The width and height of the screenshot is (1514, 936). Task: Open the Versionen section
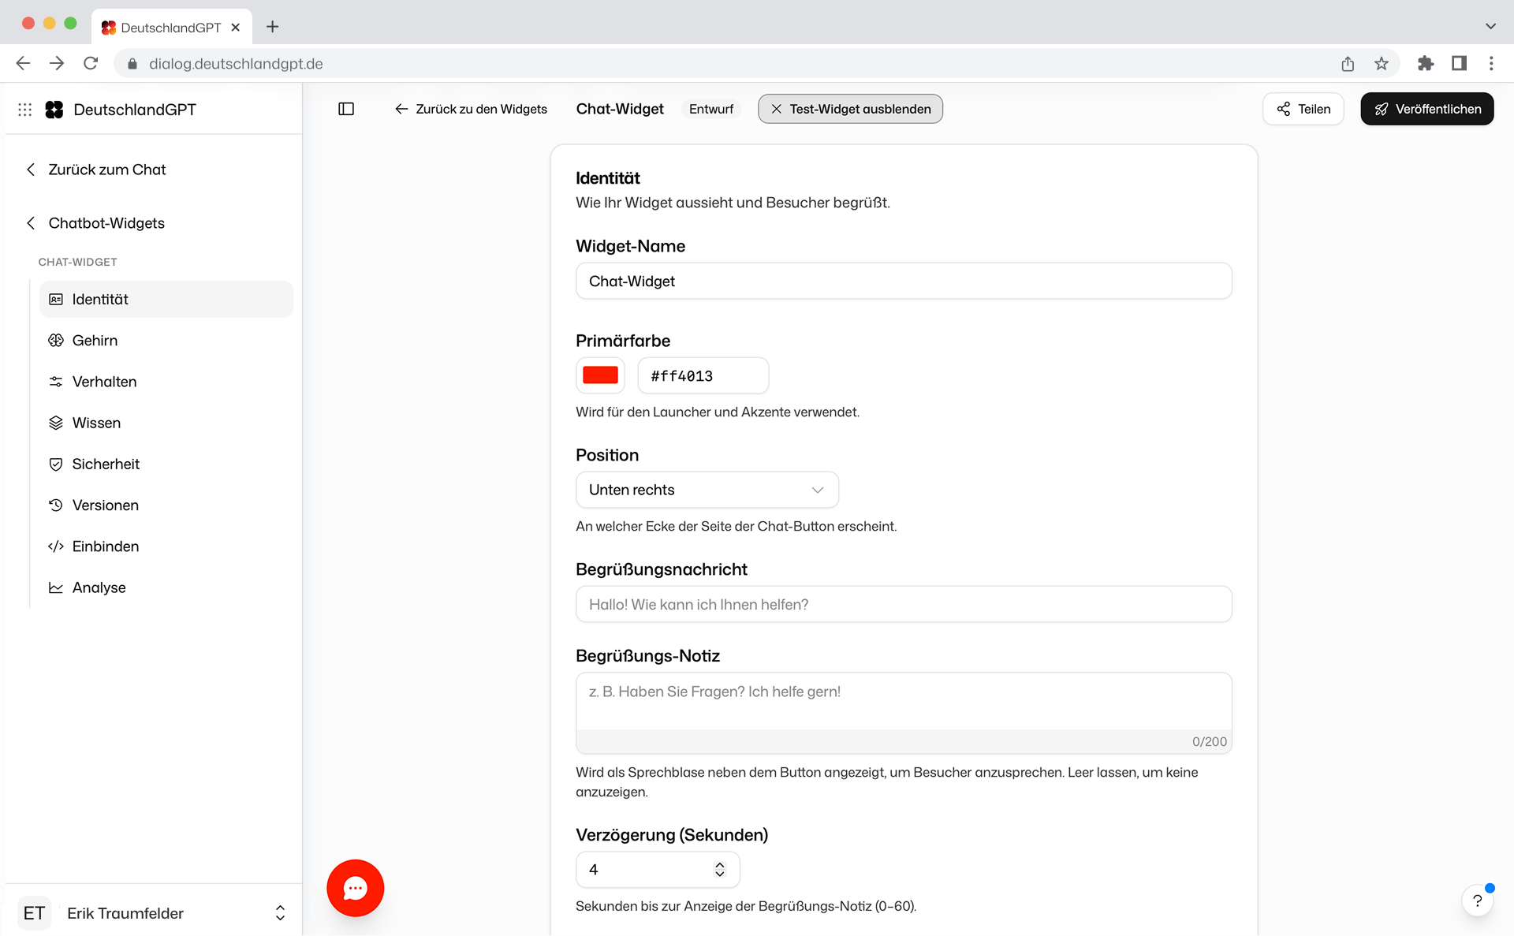166,505
